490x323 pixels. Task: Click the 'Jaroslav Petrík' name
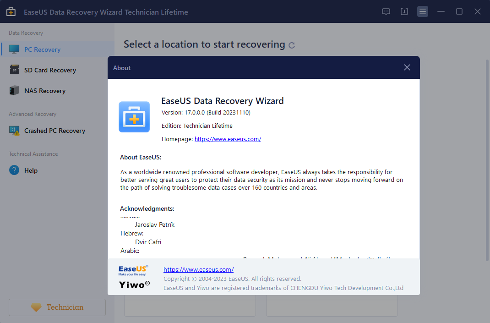pyautogui.click(x=155, y=225)
